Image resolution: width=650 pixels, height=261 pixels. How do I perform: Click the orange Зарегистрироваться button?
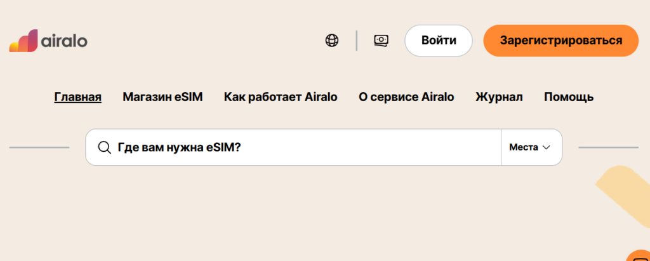click(x=561, y=41)
